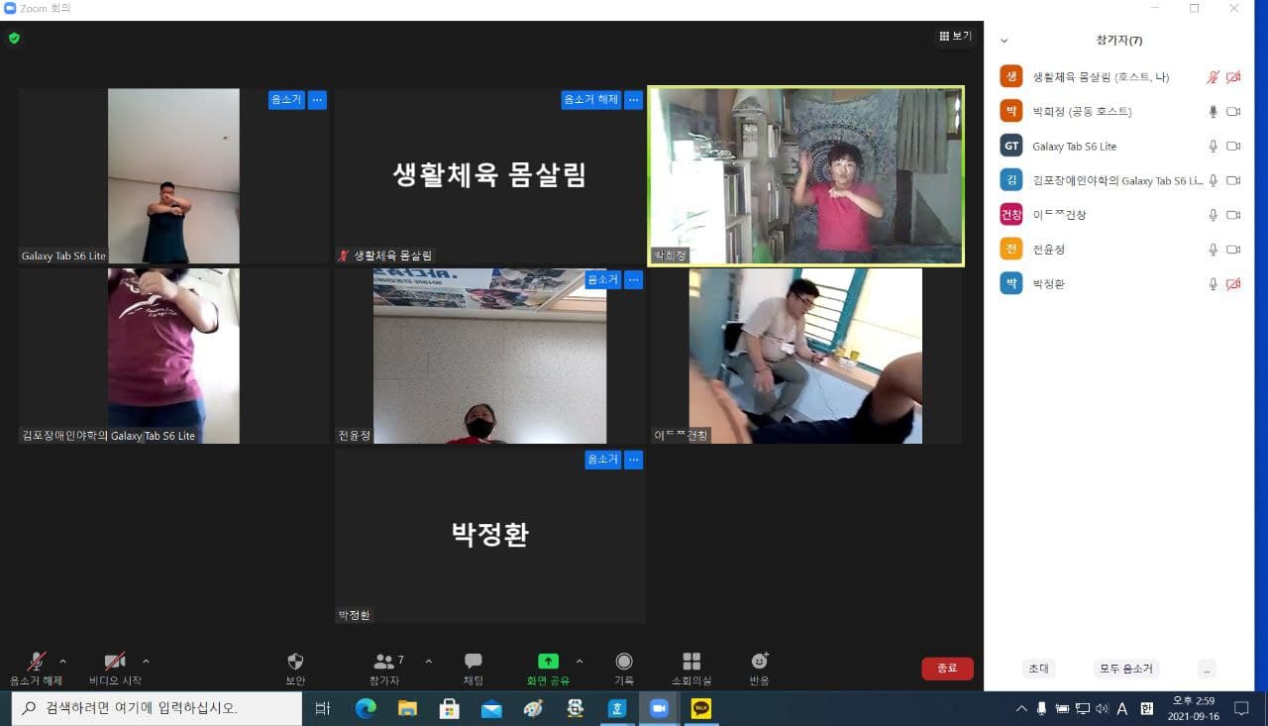Unmute microphone with 음소거 해제
Viewport: 1268px width, 726px height.
coord(36,669)
